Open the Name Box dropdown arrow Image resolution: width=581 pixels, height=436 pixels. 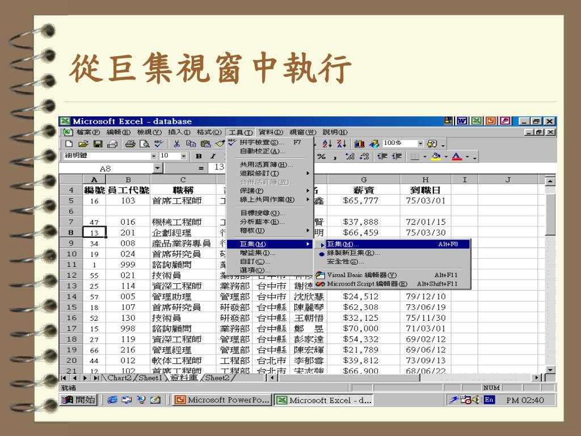pos(158,168)
